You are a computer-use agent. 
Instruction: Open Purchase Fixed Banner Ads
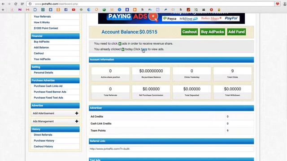[x=50, y=92]
